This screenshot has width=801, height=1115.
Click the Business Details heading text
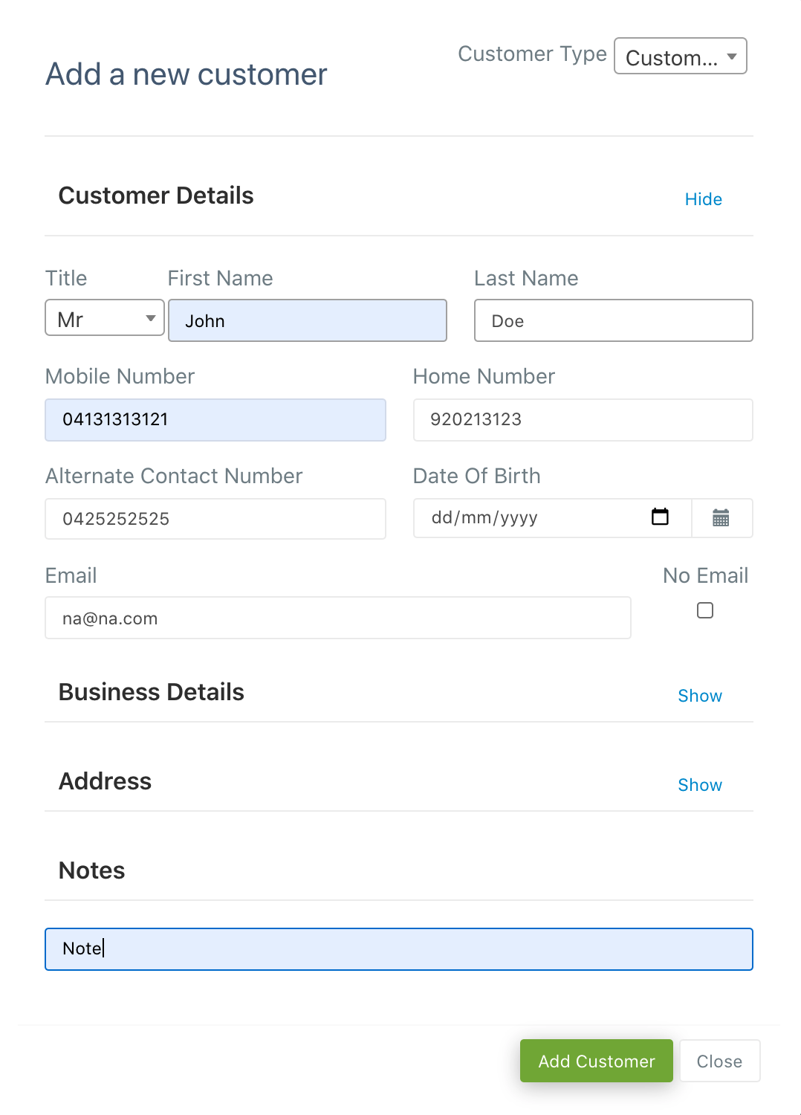coord(152,692)
